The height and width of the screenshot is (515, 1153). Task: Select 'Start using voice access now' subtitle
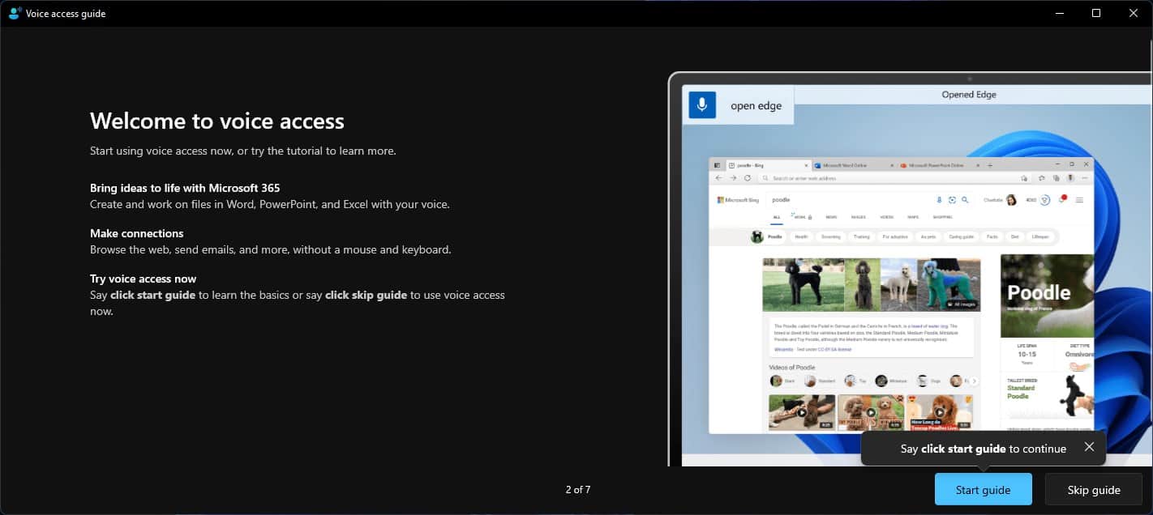pos(242,151)
